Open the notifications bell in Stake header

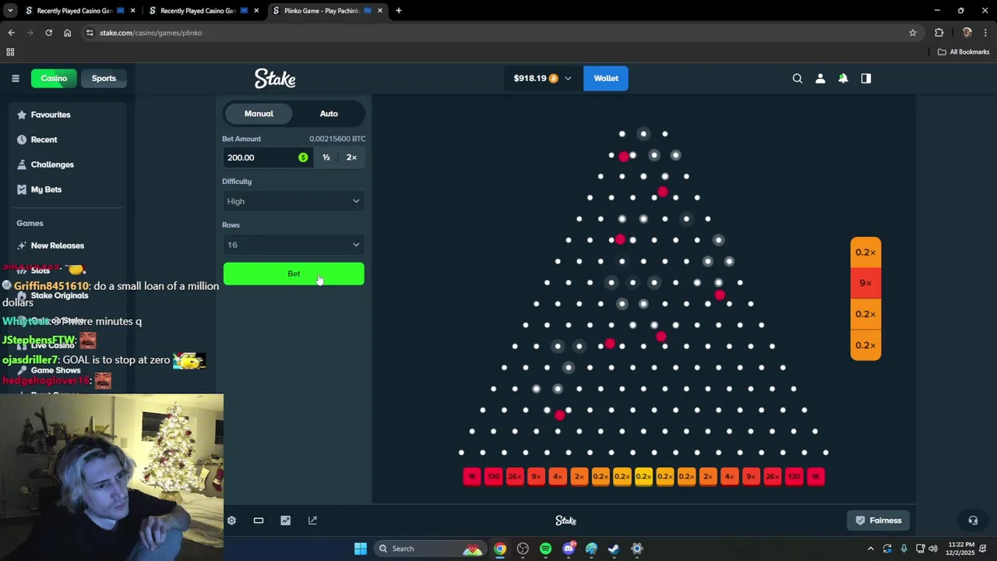[x=843, y=78]
